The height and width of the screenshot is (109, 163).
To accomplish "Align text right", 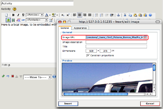I will coord(85,15).
